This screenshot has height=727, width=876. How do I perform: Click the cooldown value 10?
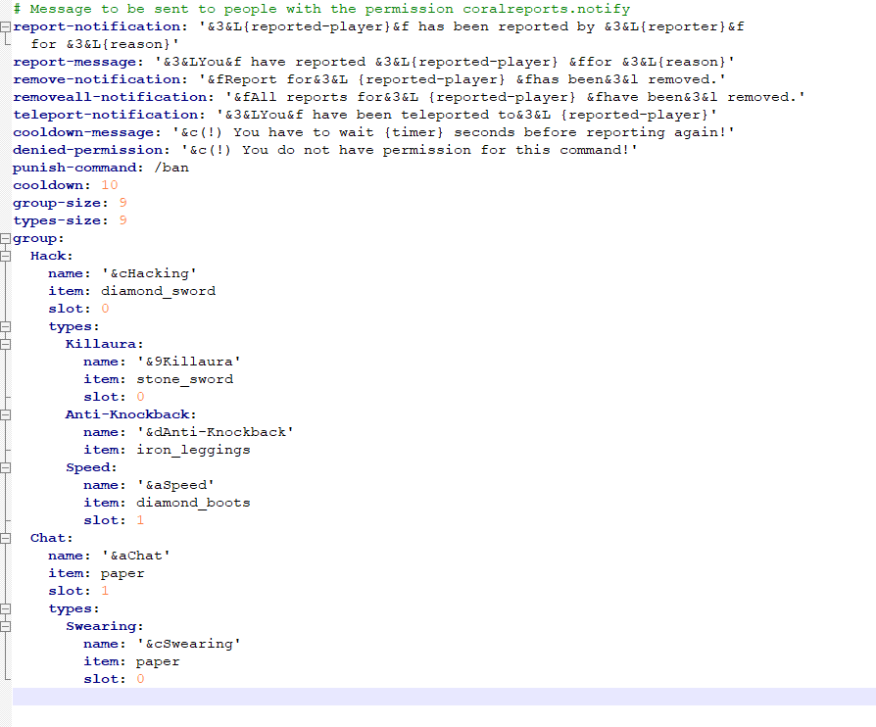coord(110,185)
